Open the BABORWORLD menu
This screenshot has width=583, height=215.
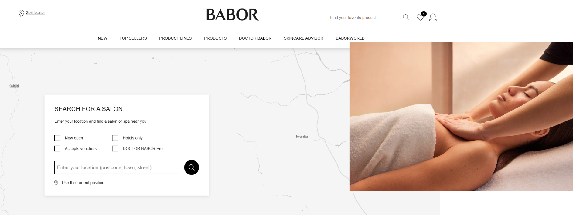[350, 38]
